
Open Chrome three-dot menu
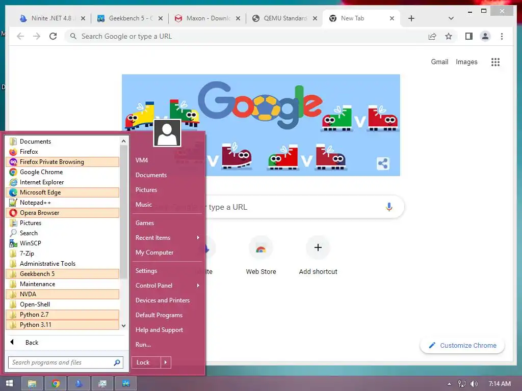tap(502, 36)
